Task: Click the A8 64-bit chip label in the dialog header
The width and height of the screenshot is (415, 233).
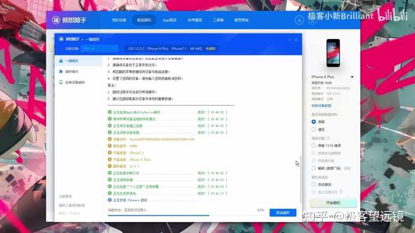Action: pyautogui.click(x=196, y=48)
